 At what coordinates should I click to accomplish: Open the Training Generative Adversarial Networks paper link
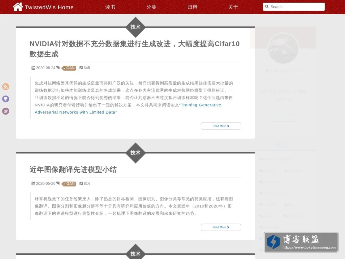pos(128,108)
